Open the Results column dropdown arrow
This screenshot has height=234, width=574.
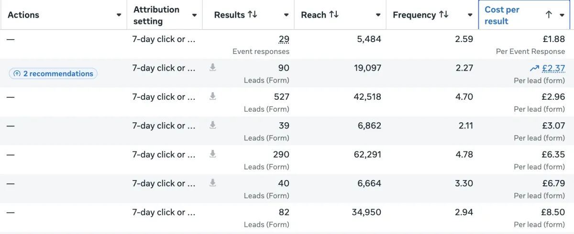[286, 15]
